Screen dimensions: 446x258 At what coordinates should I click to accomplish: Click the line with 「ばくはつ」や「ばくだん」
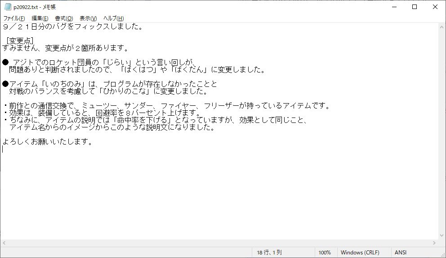(x=137, y=69)
